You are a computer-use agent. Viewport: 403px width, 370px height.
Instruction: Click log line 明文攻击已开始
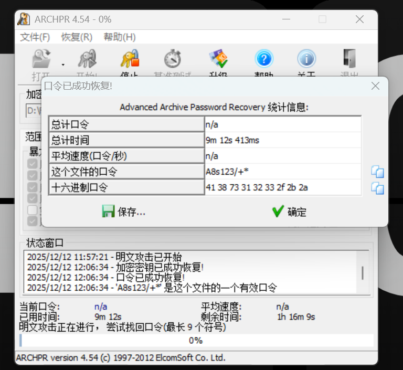tap(104, 257)
